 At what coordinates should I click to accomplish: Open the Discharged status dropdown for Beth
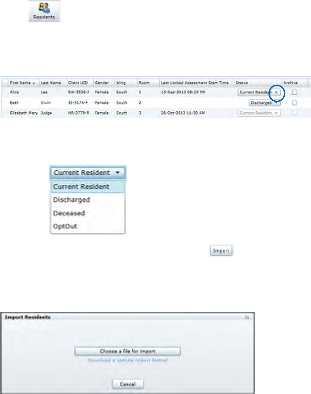(265, 103)
